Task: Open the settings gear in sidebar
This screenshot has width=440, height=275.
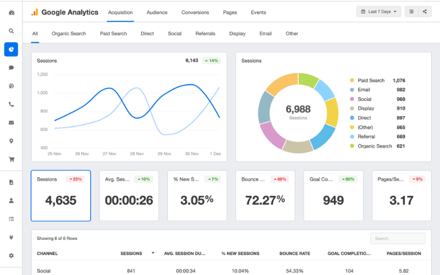Action: coord(11,256)
